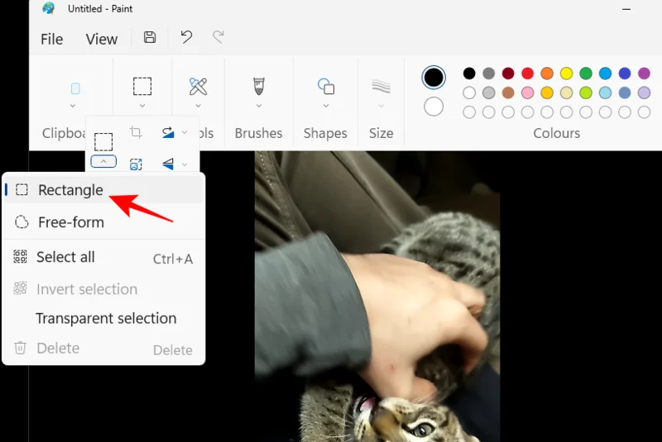Open the Tools pencil-and-brush icon
Image resolution: width=662 pixels, height=442 pixels.
(x=198, y=87)
